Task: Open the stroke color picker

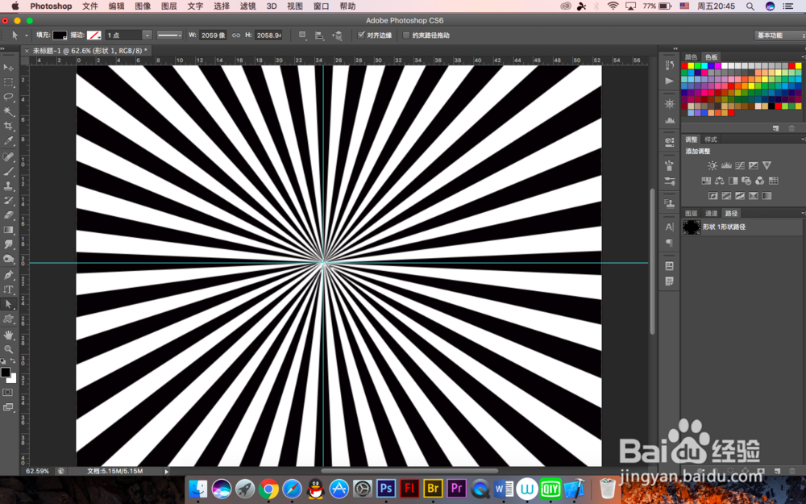Action: (93, 35)
